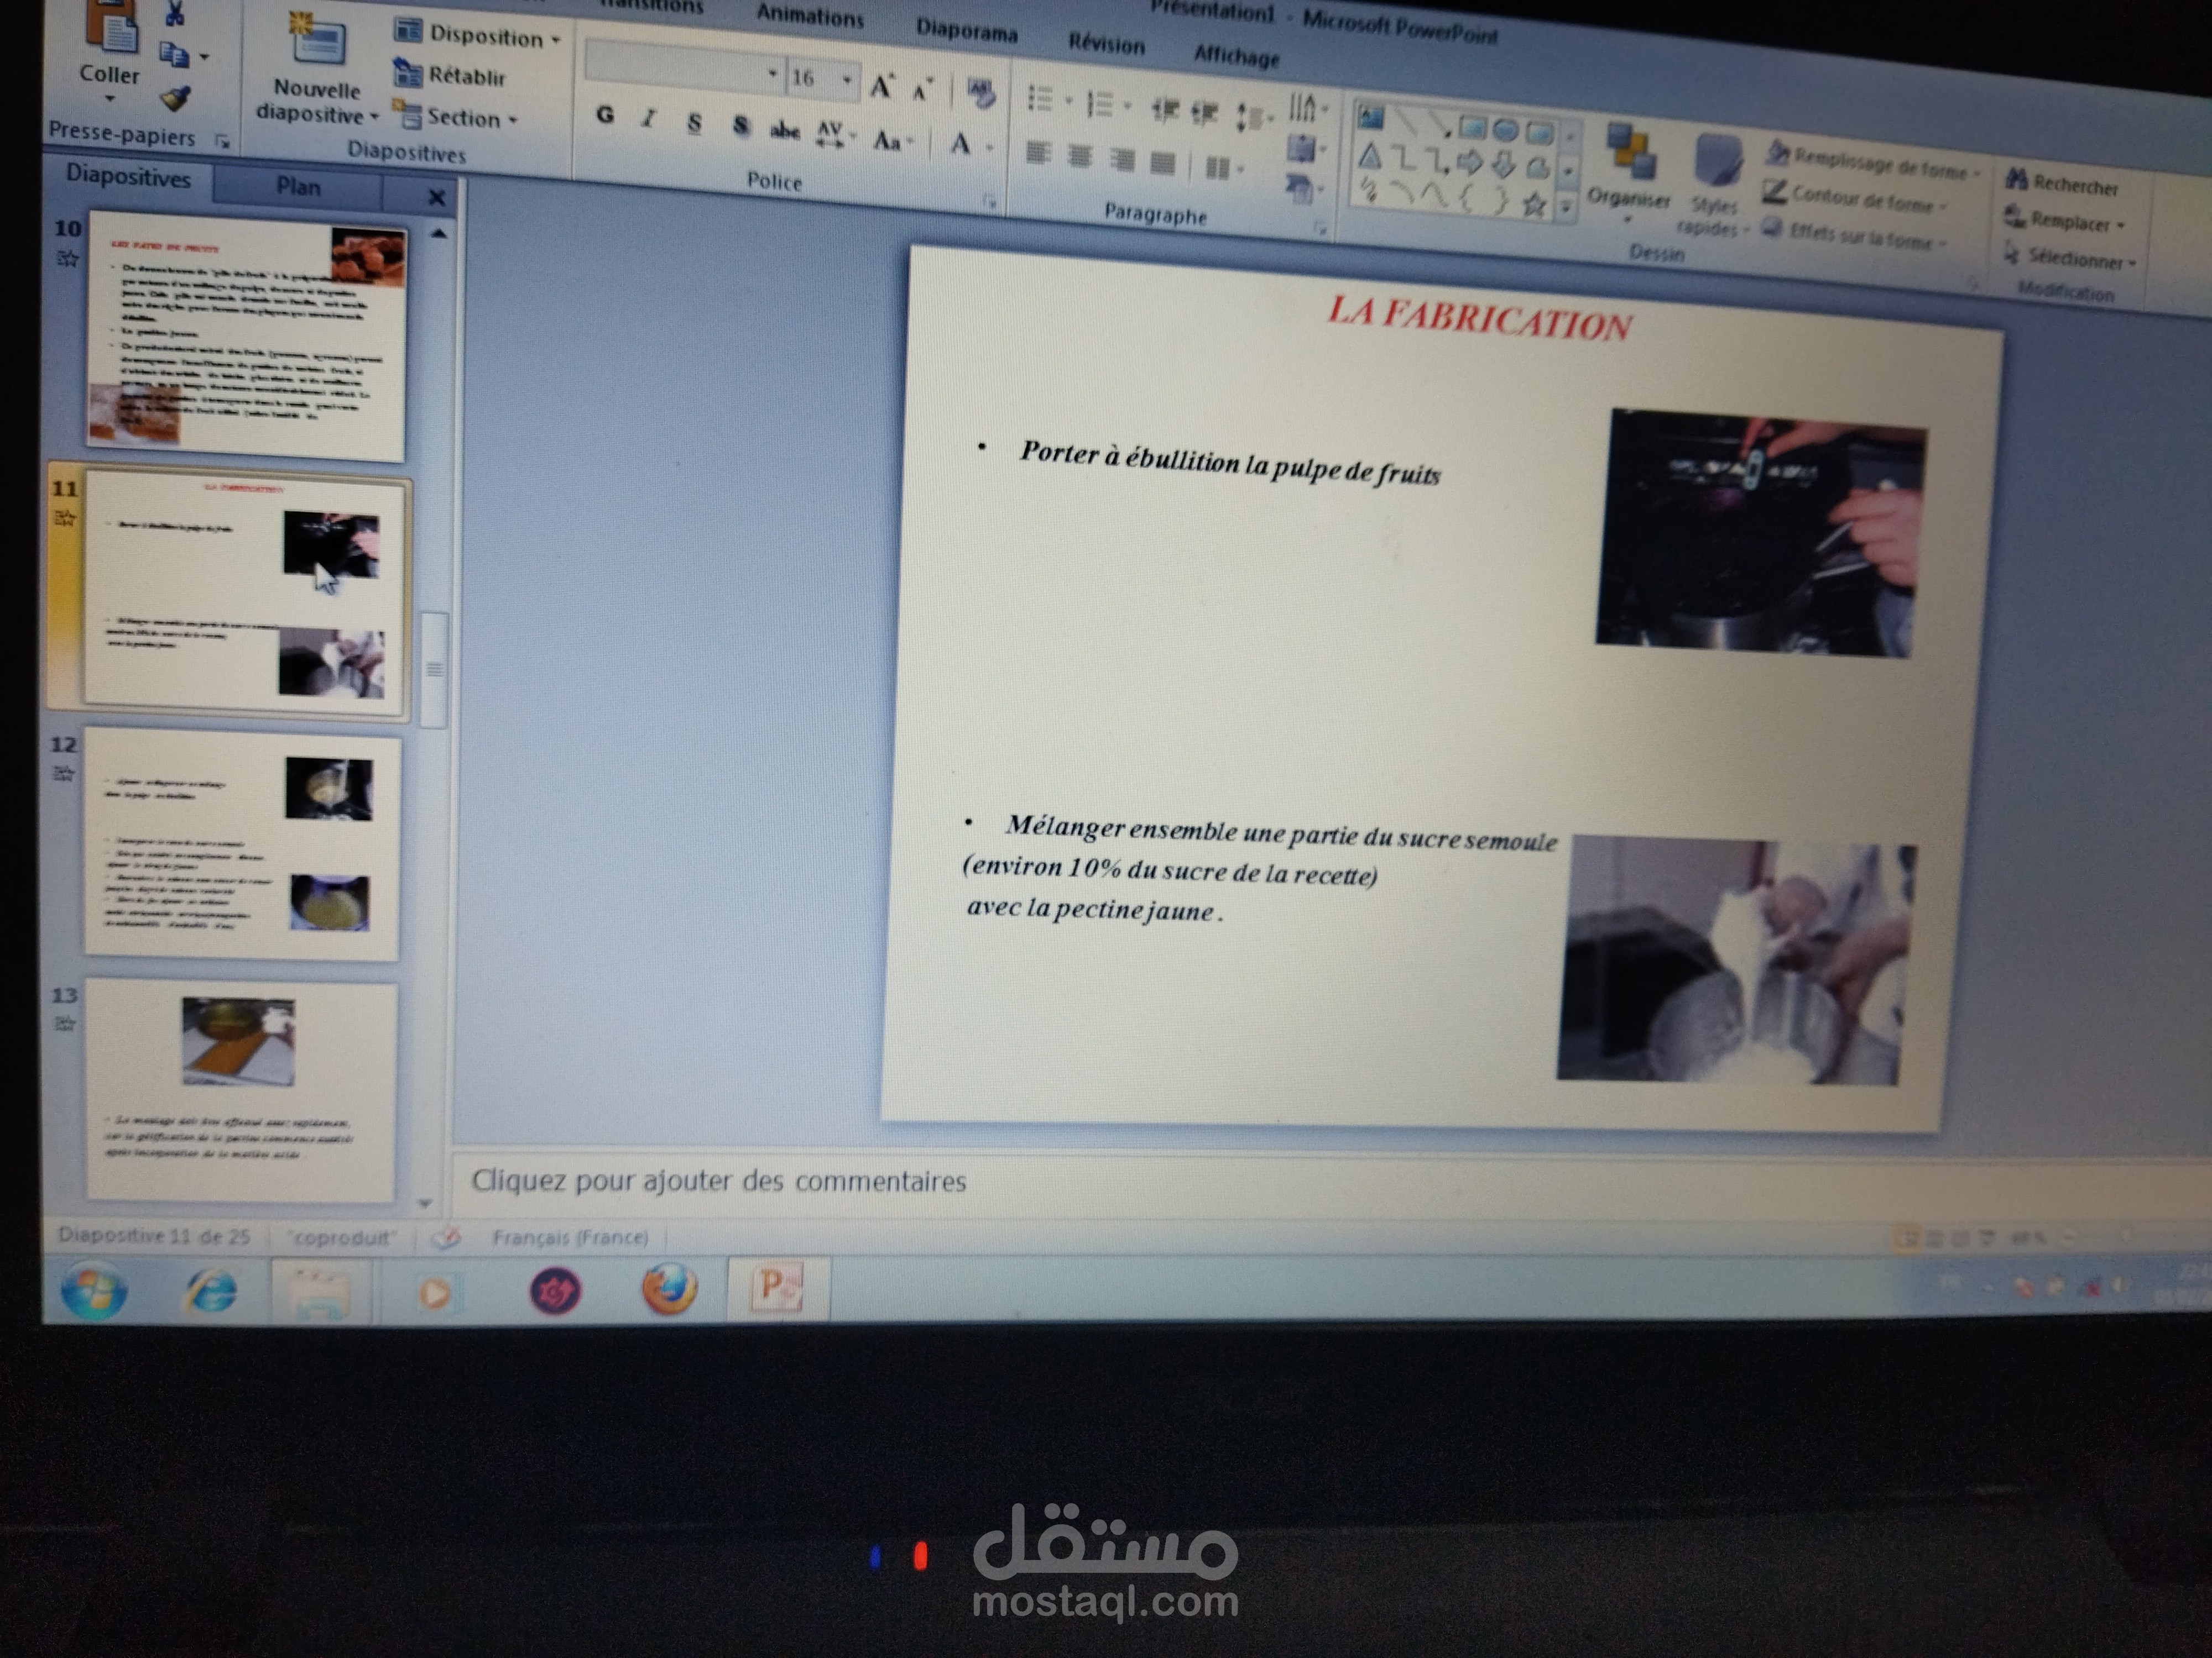Click the Copy icon in Presse-papiers
Screen dimensions: 2212x1658
[174, 55]
